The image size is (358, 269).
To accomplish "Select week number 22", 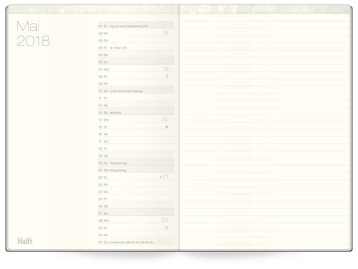I will click(165, 220).
